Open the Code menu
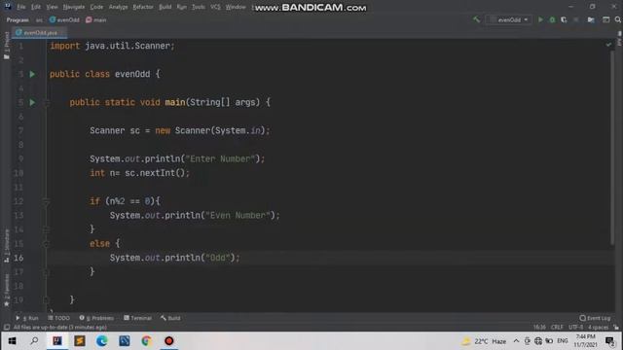The image size is (623, 350). [x=96, y=7]
